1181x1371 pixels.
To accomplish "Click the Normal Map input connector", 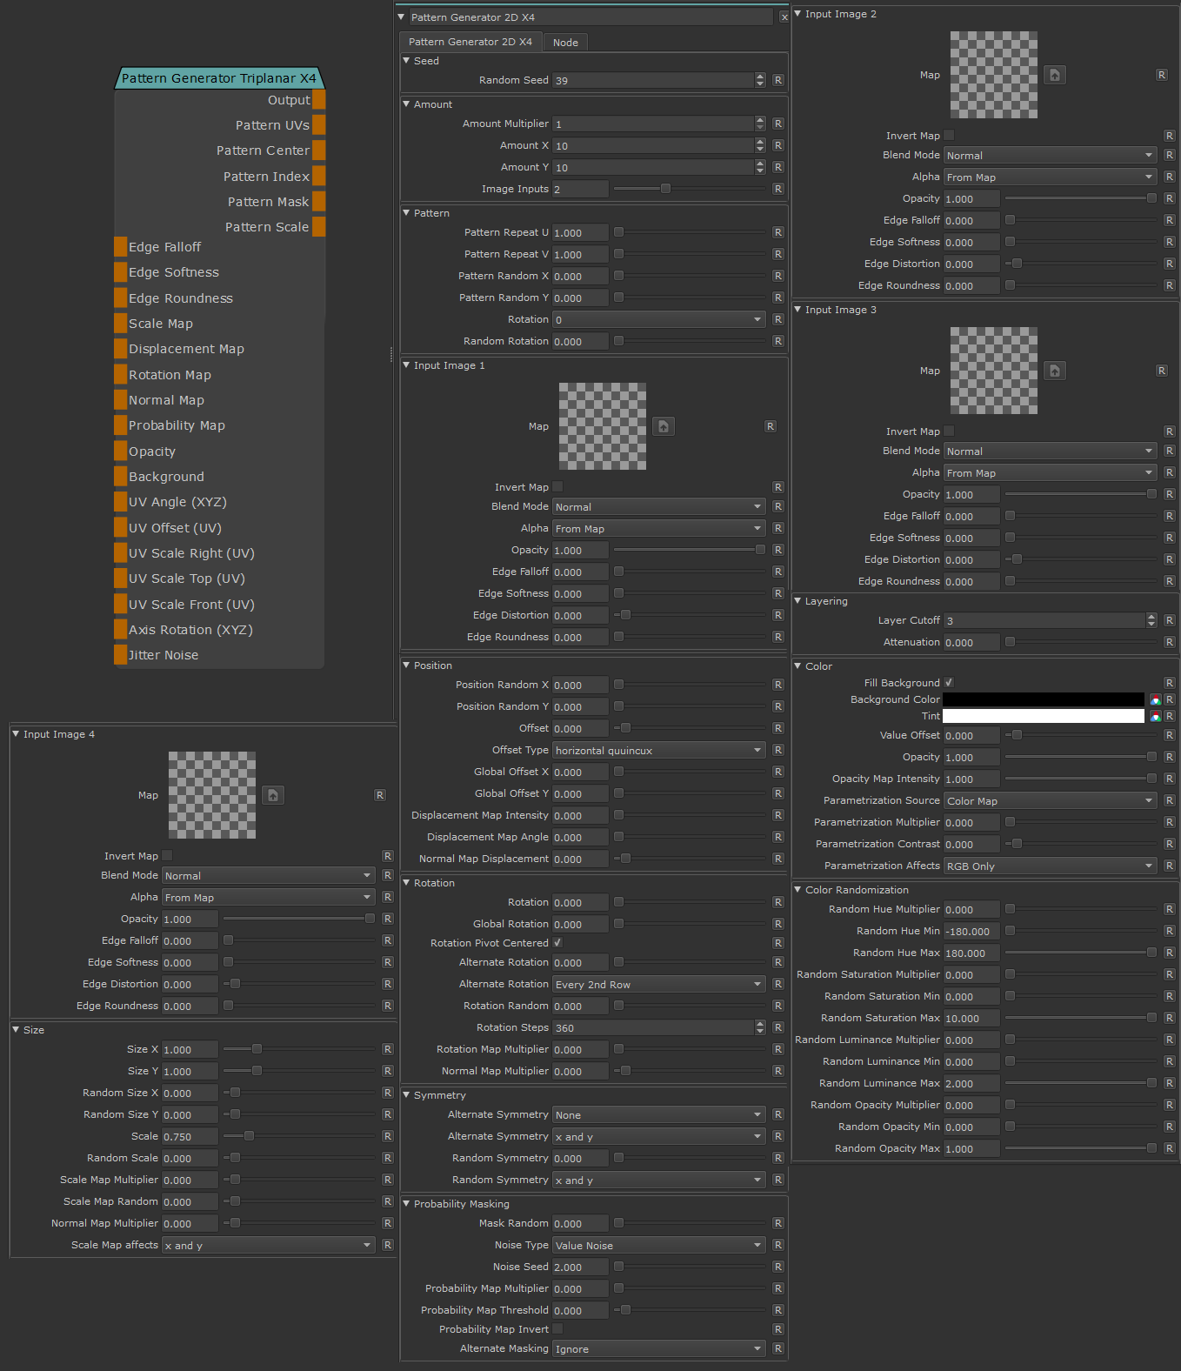I will (121, 400).
